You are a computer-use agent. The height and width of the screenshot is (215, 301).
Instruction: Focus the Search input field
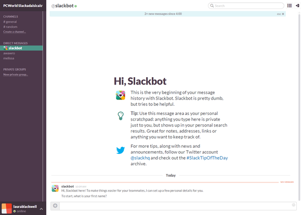click(246, 6)
